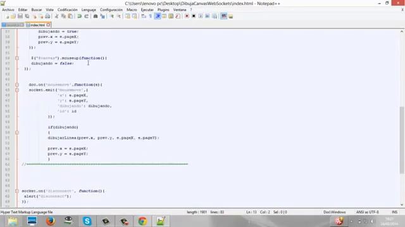This screenshot has height=227, width=405.
Task: Click the Paste toolbar icon
Action: 70,16
